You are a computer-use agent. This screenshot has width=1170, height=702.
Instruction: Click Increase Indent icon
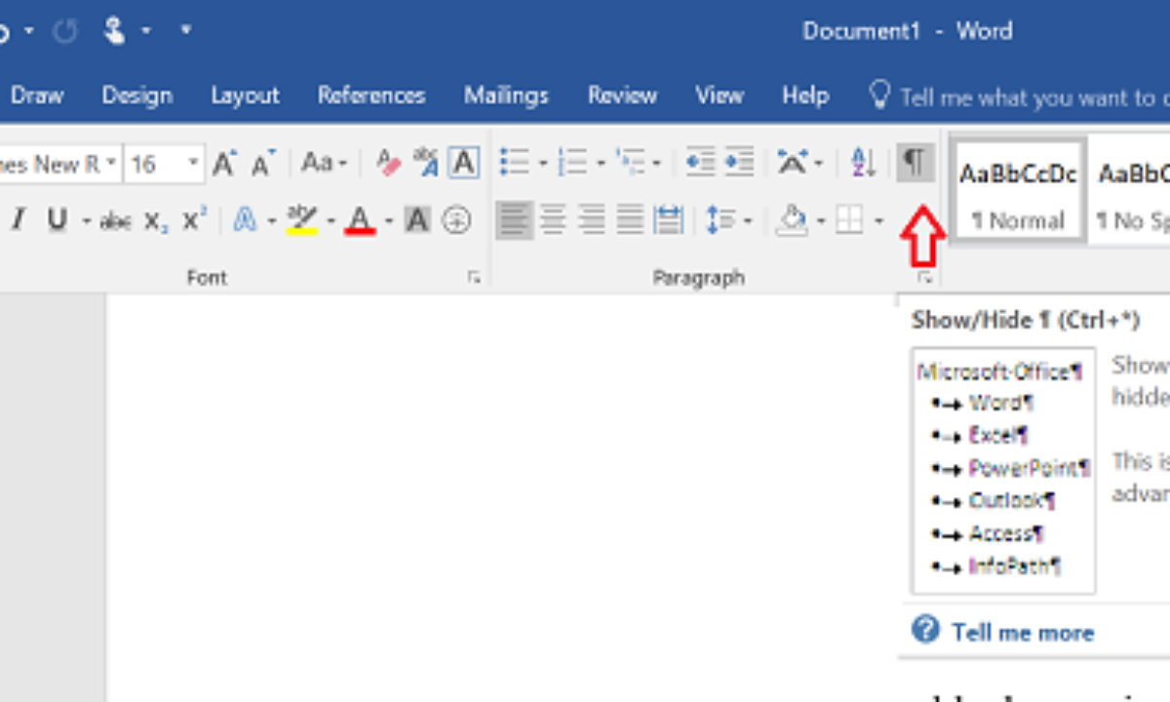739,163
